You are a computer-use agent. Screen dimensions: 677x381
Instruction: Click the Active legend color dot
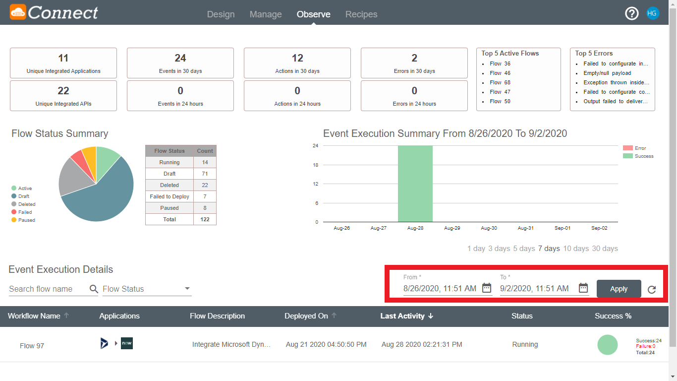[x=14, y=189]
